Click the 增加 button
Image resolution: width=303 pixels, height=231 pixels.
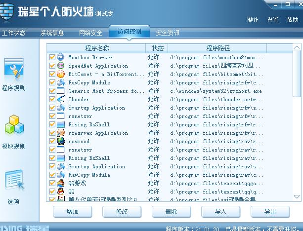[73, 212]
